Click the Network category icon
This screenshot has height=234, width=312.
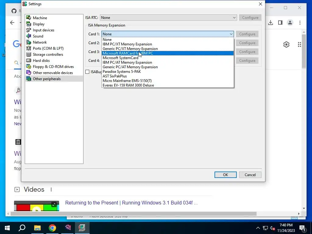(29, 42)
